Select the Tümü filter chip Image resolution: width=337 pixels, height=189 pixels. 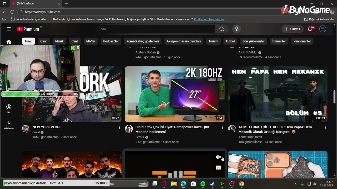(x=28, y=41)
